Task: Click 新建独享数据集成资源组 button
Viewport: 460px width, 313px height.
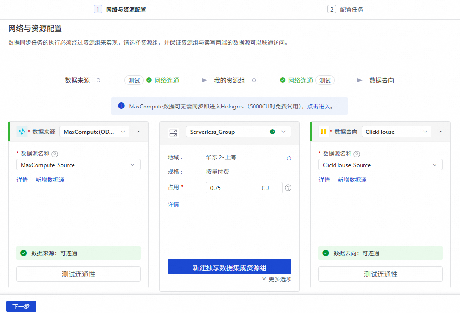Action: point(230,266)
